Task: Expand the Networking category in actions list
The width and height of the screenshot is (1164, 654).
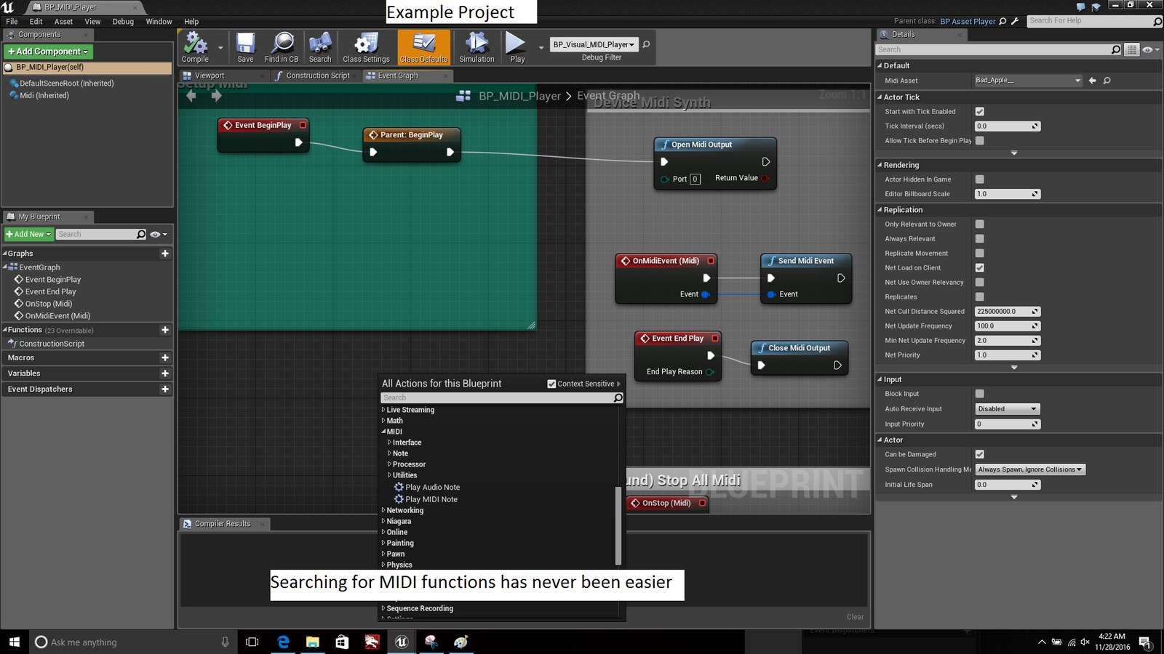Action: (404, 510)
